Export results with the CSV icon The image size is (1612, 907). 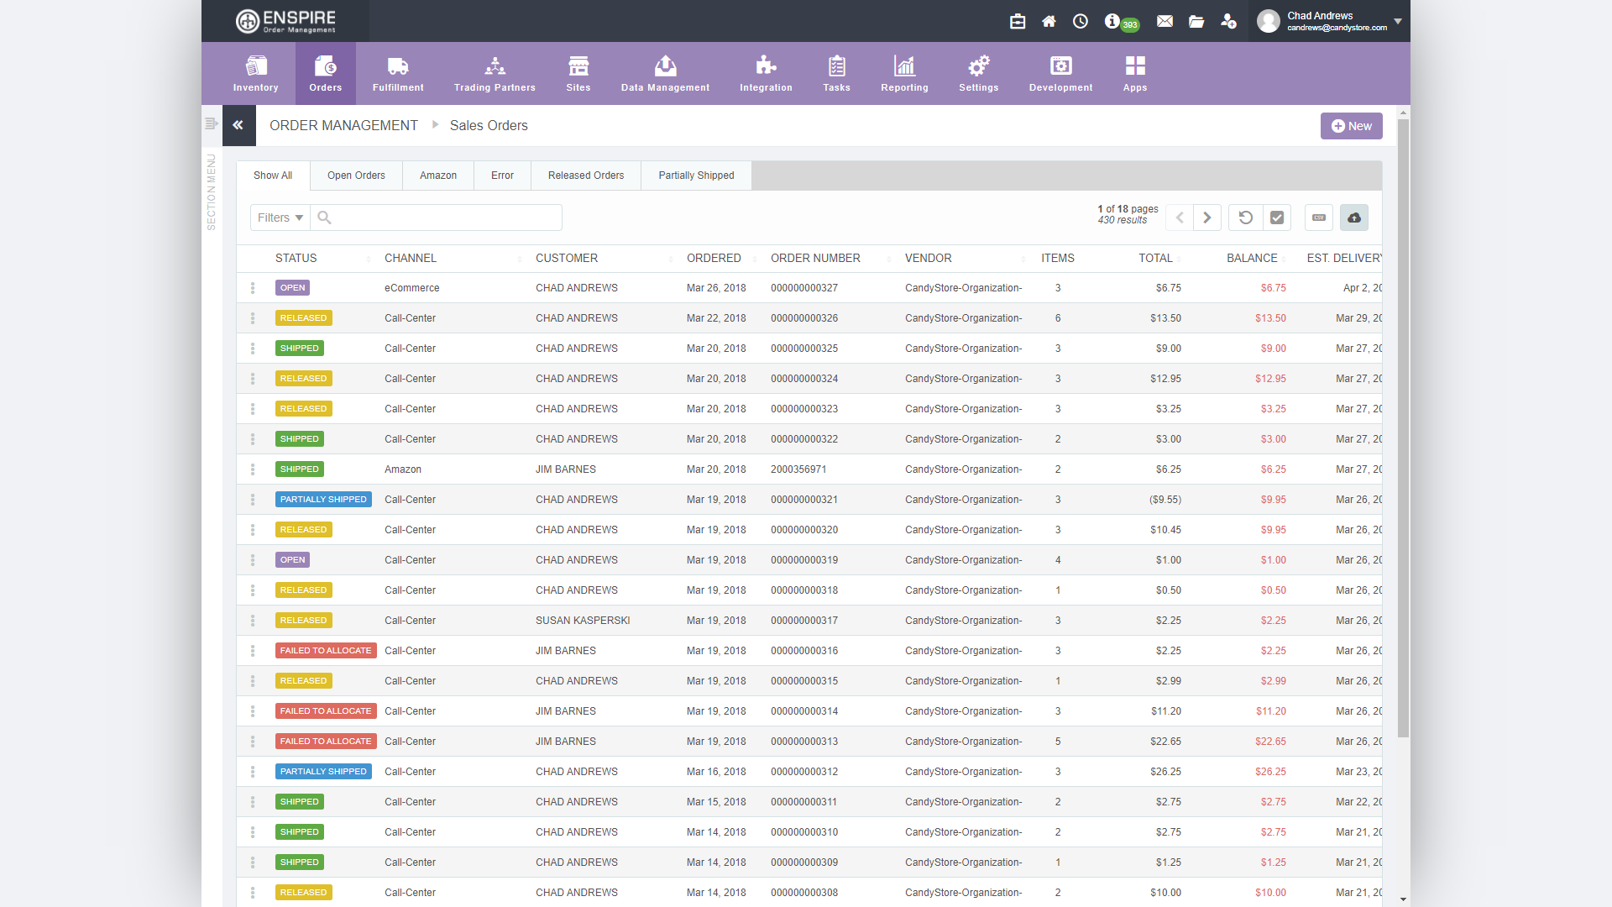pyautogui.click(x=1319, y=218)
